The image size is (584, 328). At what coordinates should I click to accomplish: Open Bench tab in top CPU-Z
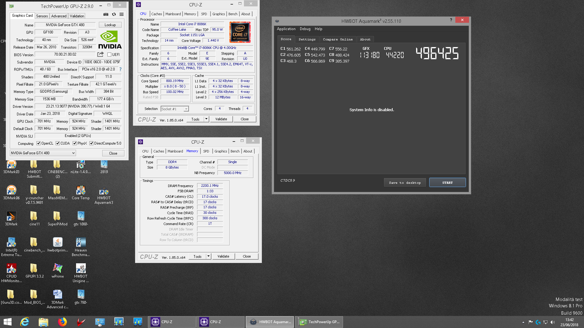coord(233,14)
